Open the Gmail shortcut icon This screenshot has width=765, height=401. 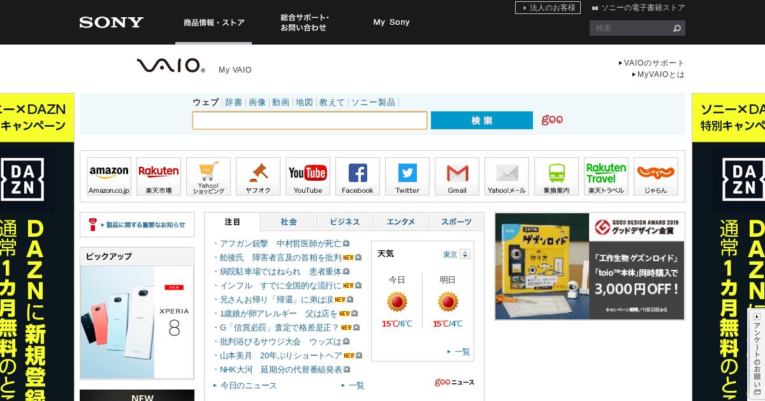point(457,176)
